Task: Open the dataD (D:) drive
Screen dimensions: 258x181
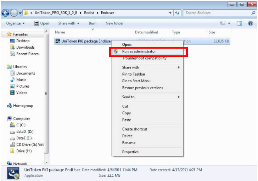Action: coord(25,132)
